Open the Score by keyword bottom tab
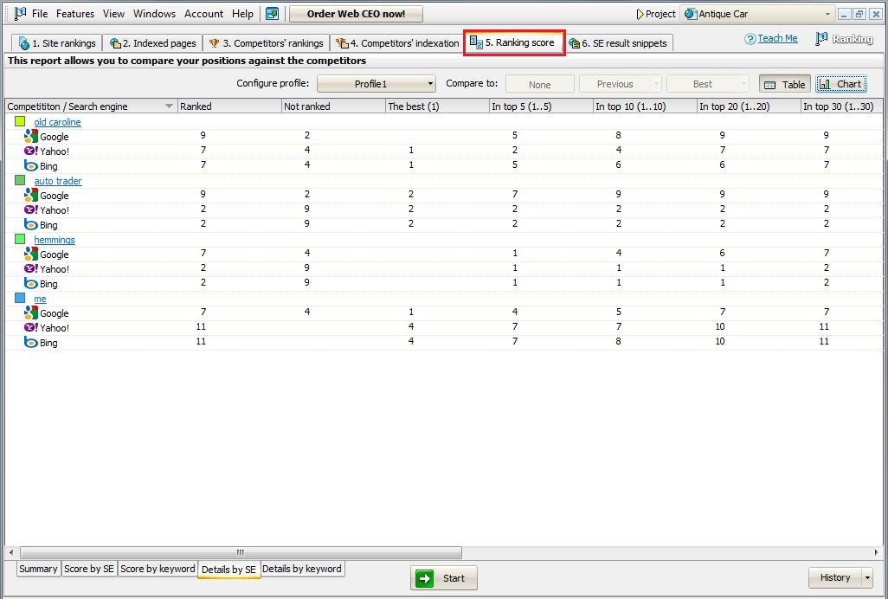 tap(158, 569)
